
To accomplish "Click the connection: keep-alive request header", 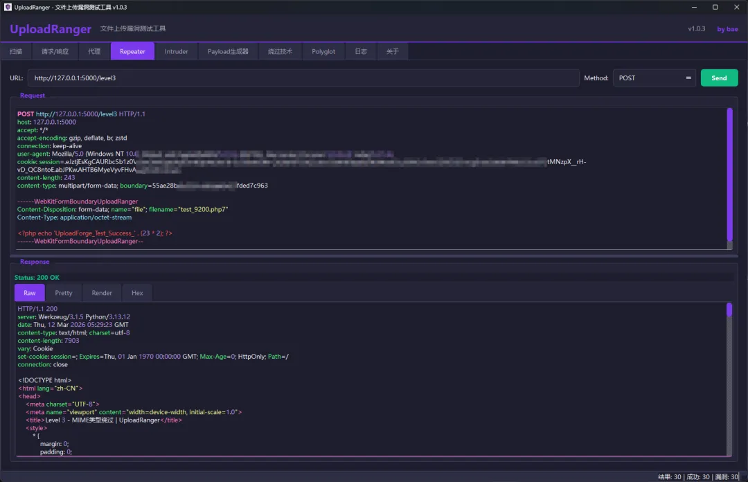I will [x=49, y=146].
